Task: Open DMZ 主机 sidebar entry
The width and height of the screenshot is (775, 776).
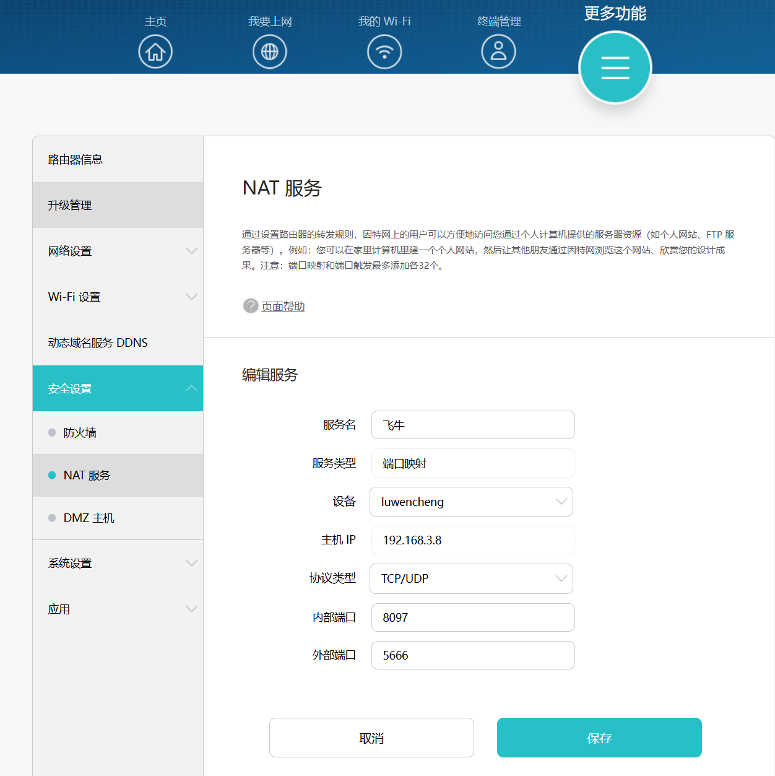Action: click(x=118, y=518)
